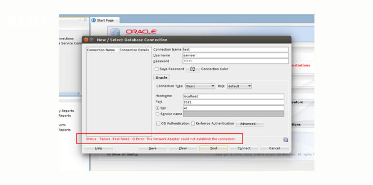Click the greyed Service name input field

(233, 114)
